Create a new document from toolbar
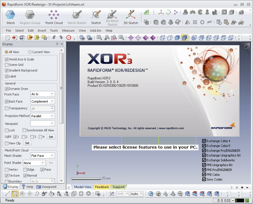Viewport: 253px width, 204px height. point(8,38)
